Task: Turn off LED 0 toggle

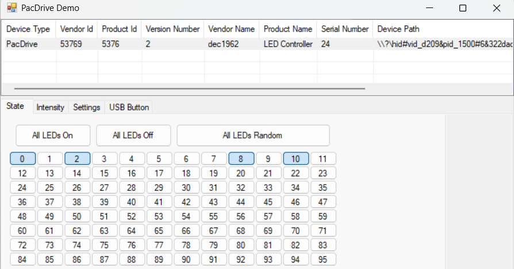Action: point(22,159)
